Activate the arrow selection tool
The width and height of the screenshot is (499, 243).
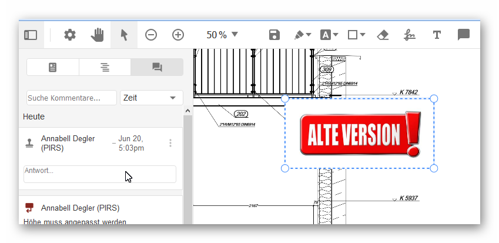(x=124, y=35)
